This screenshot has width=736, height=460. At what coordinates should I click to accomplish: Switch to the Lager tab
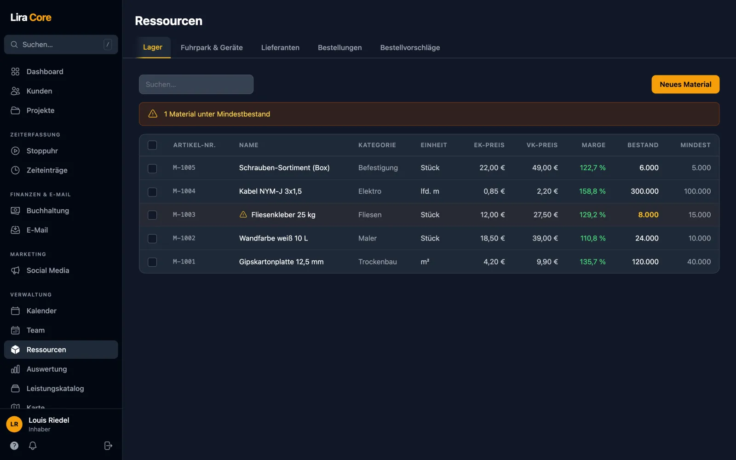[x=153, y=47]
